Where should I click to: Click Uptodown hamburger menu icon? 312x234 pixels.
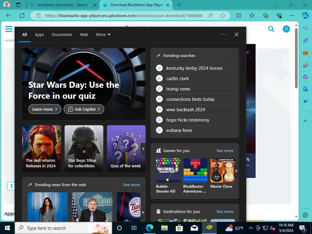(9, 29)
